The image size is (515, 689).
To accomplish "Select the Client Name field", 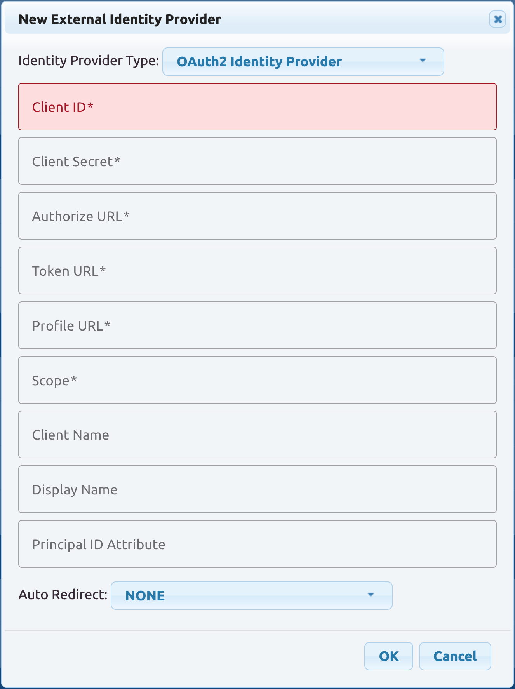I will tap(257, 435).
